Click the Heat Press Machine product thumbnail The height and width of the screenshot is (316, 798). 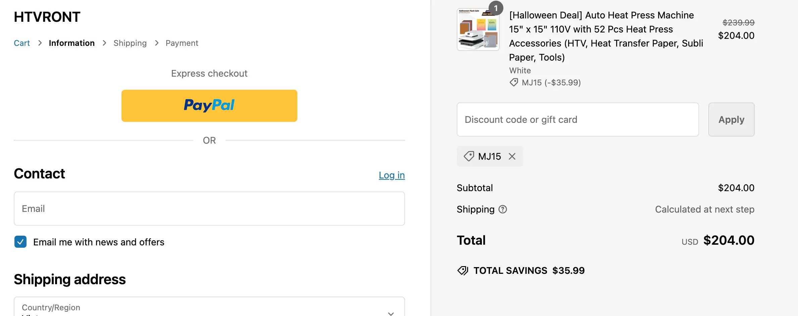(x=478, y=29)
